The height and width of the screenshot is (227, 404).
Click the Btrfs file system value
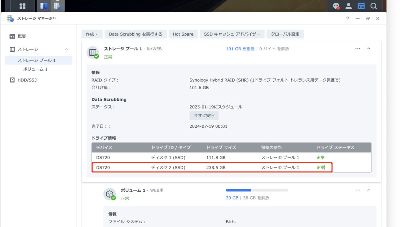coord(231,222)
